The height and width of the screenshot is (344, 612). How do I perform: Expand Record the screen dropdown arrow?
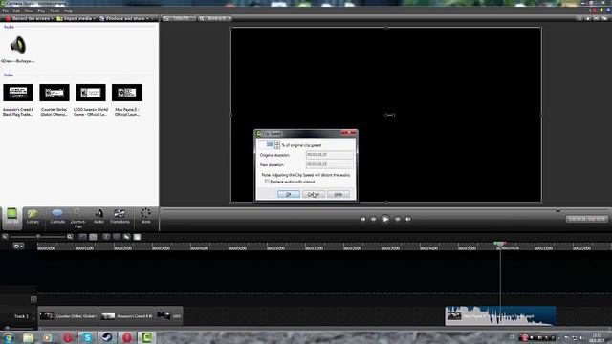coord(52,18)
